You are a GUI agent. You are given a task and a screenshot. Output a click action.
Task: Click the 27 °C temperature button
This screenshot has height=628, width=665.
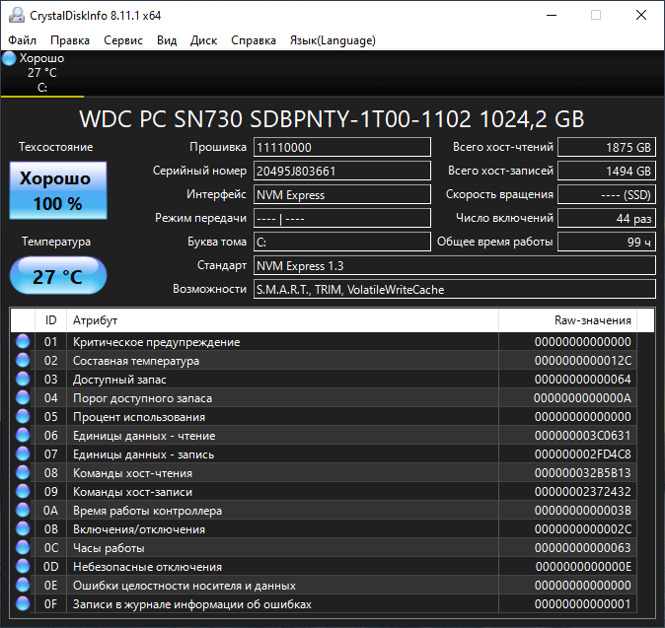(57, 276)
